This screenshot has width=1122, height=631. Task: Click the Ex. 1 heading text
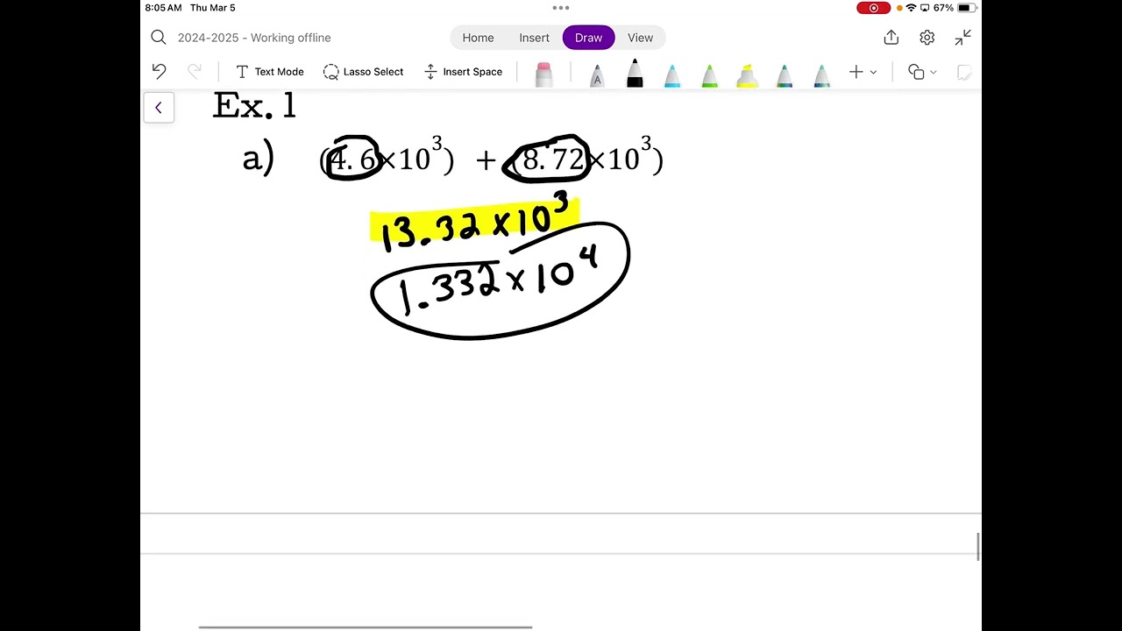point(255,106)
